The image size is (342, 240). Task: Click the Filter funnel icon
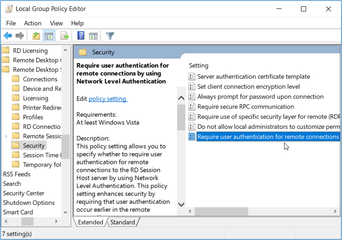(110, 36)
